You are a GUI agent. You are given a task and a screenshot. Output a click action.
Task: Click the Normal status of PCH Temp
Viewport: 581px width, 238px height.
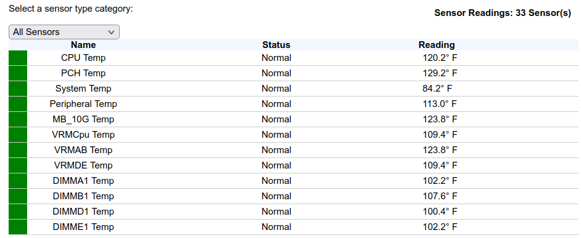point(276,73)
